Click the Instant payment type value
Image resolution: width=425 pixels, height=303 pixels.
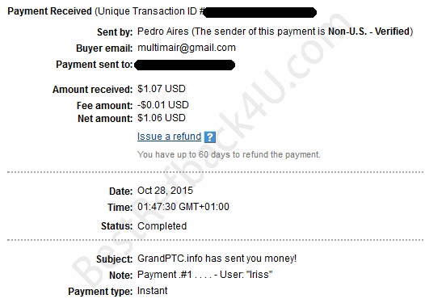tap(153, 291)
